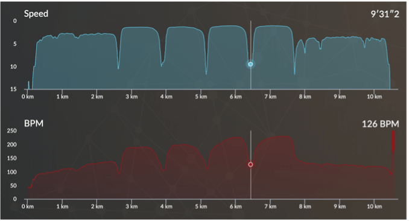Viewport: 409px width, 221px height.
Task: Click the small speed spike near 0 km
Action: coord(29,85)
